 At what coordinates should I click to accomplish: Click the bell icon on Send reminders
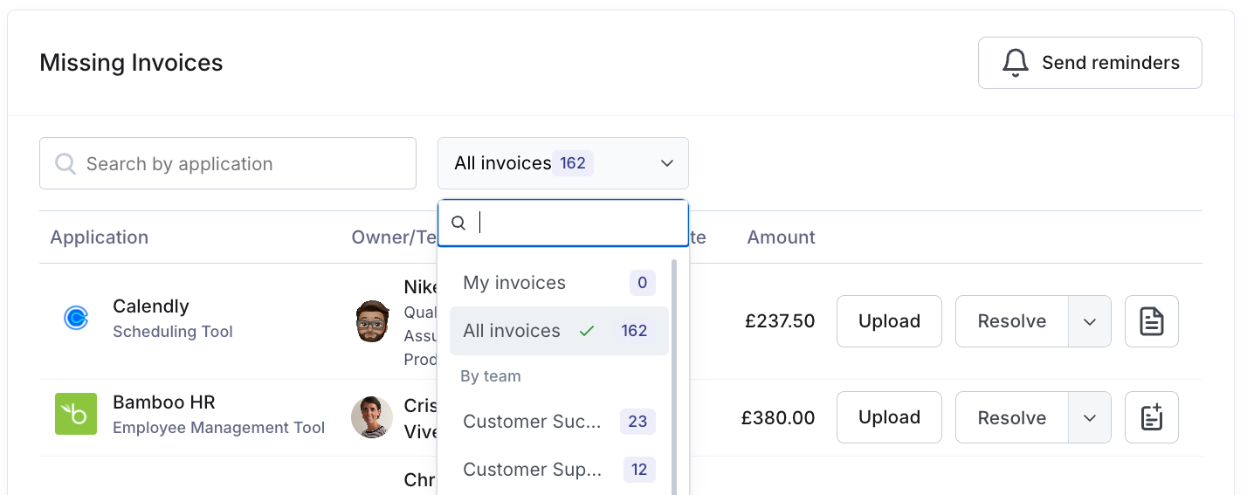tap(1015, 63)
